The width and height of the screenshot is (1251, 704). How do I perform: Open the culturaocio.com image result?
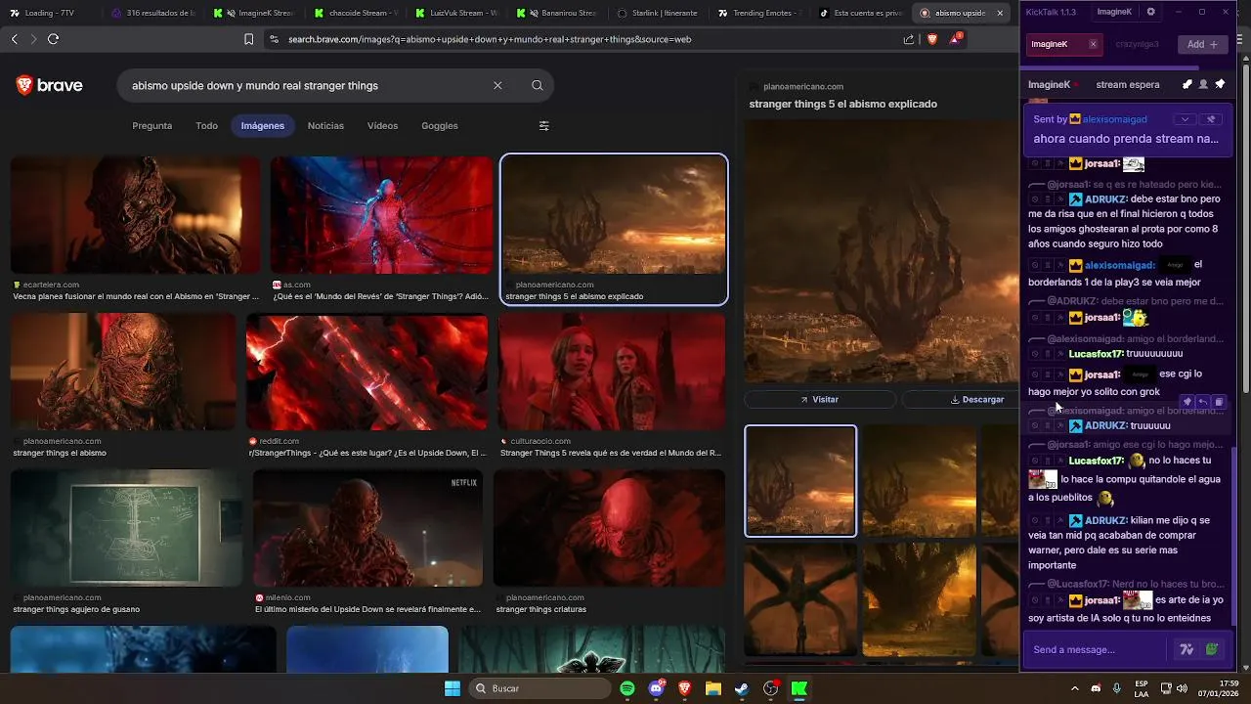(x=612, y=372)
